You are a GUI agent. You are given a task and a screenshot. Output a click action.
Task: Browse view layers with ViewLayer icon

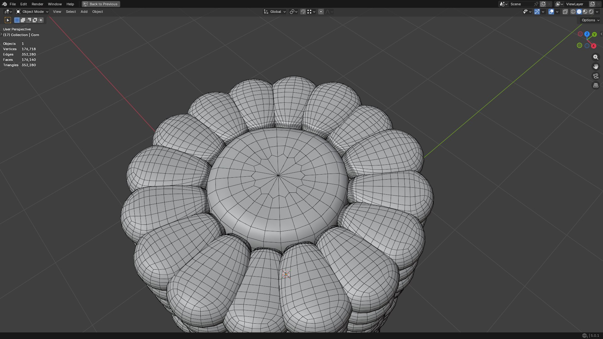pyautogui.click(x=559, y=4)
